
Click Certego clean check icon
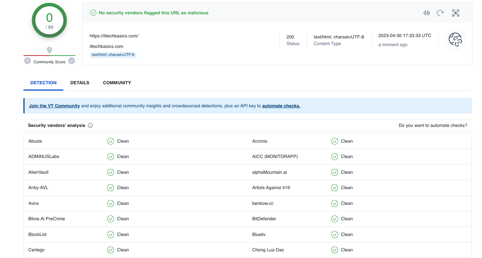[x=111, y=250]
